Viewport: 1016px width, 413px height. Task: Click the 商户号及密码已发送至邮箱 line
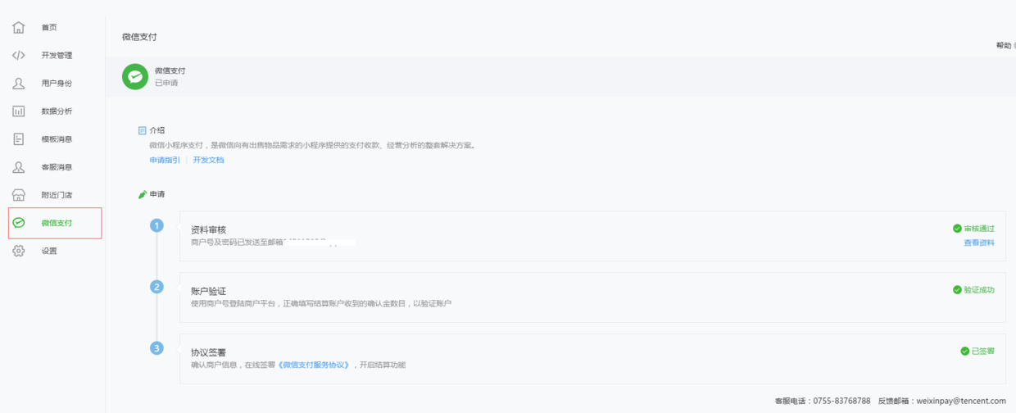(238, 242)
